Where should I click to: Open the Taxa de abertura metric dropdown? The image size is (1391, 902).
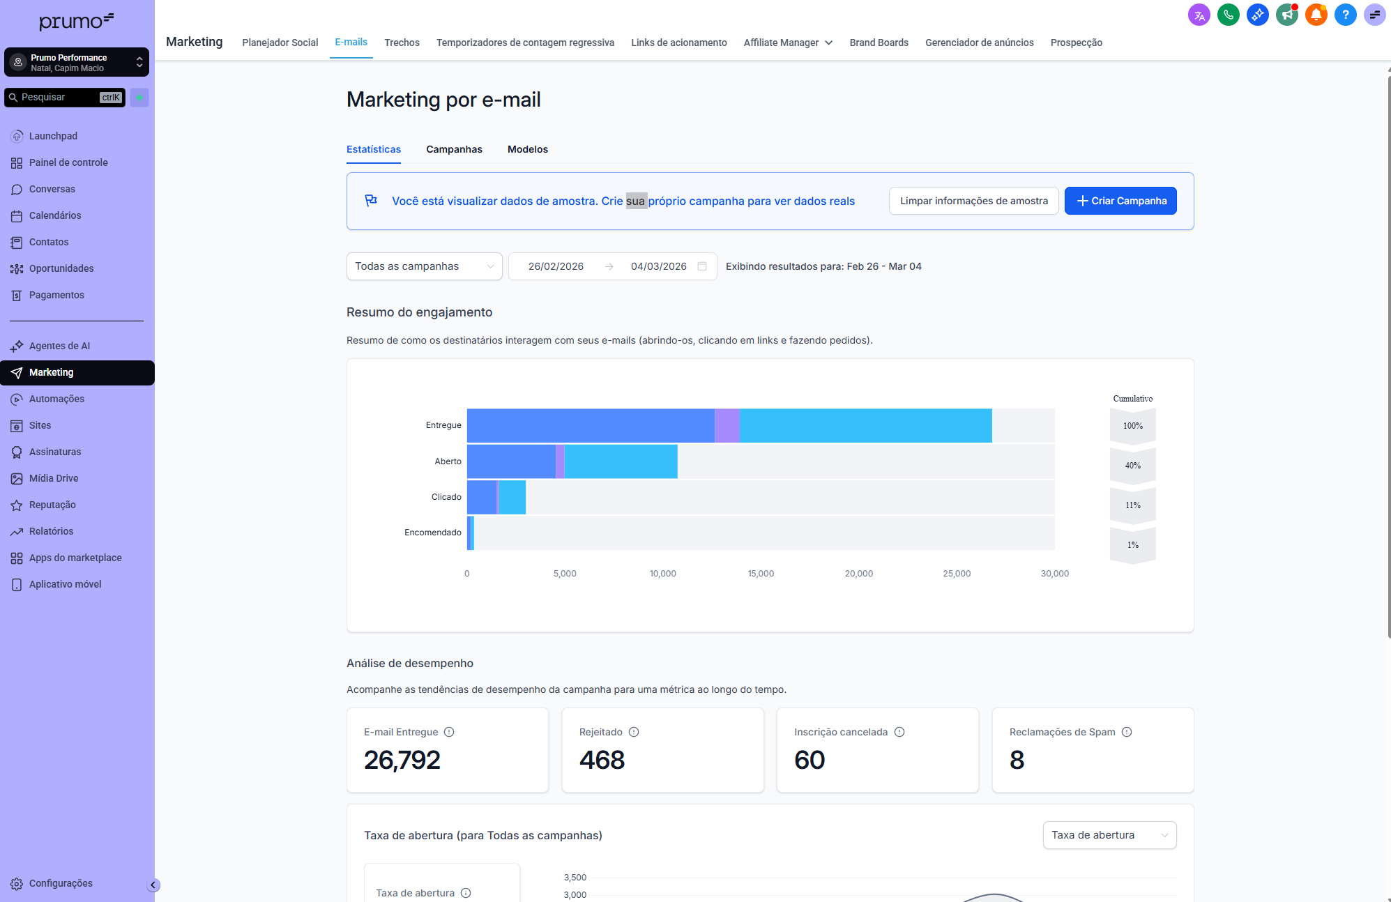coord(1109,834)
